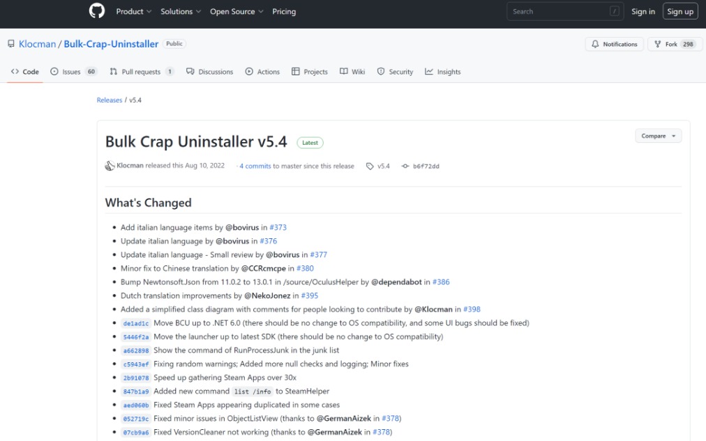Screen dimensions: 706x441
Task: Click the Latest release badge
Action: click(x=310, y=143)
